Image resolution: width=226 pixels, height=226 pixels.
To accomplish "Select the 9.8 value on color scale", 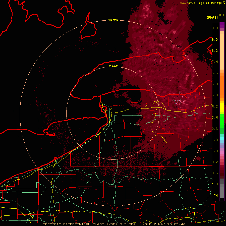I will coord(215,28).
